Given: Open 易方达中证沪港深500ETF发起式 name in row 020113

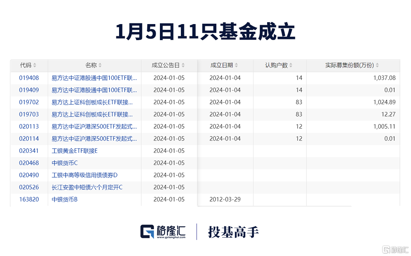Looking at the screenshot, I should click(x=94, y=126).
